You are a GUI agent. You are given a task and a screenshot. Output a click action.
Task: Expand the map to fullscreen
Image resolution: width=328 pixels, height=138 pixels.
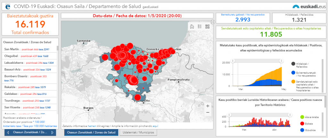point(212,22)
